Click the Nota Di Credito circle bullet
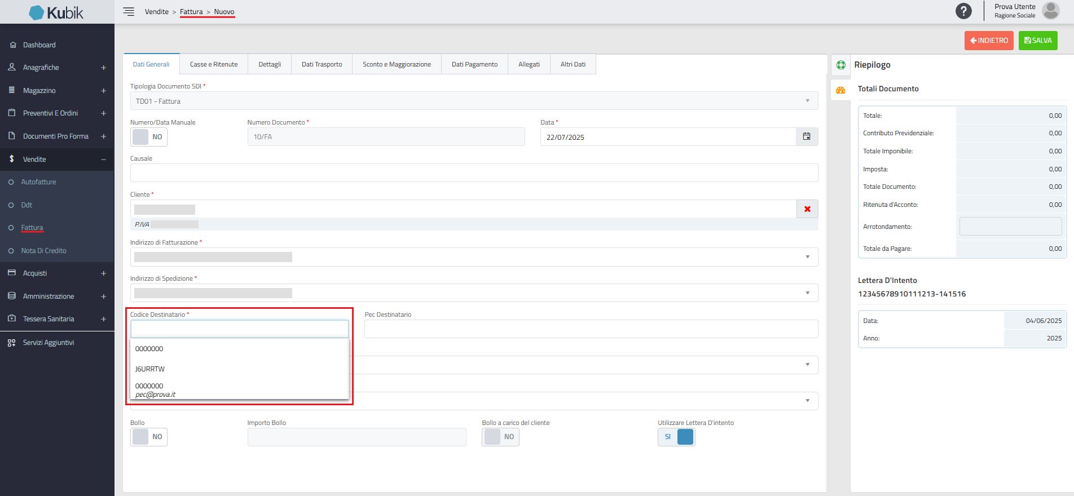Viewport: 1074px width, 496px height. [x=11, y=251]
